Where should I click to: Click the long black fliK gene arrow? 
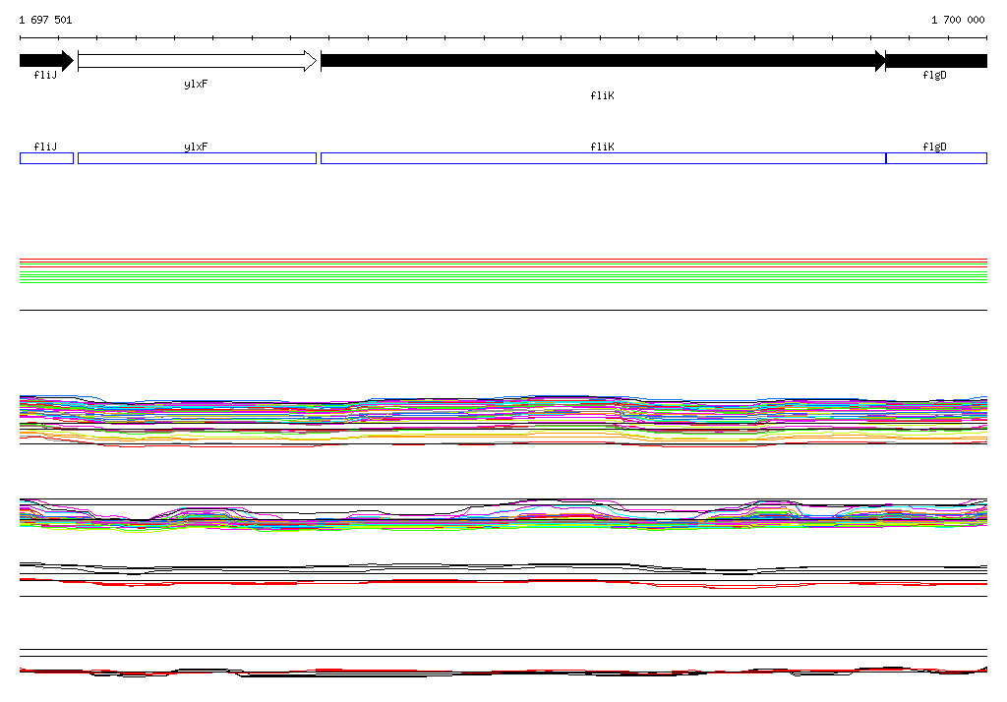pyautogui.click(x=603, y=61)
